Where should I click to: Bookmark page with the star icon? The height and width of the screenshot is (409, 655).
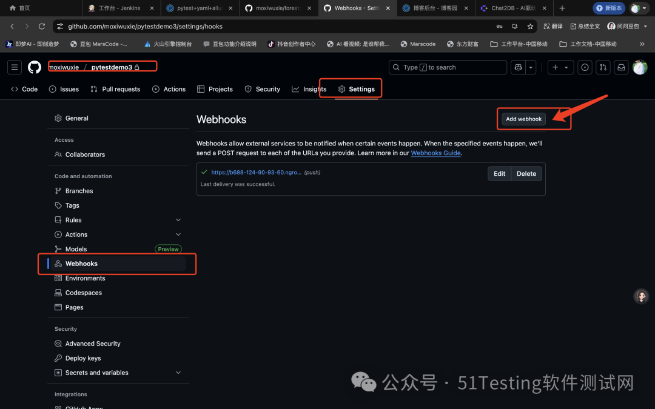coord(530,26)
